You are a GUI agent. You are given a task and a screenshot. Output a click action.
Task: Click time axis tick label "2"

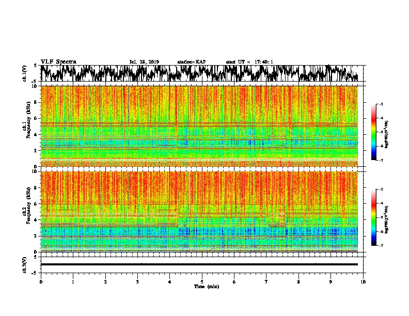tap(105, 282)
